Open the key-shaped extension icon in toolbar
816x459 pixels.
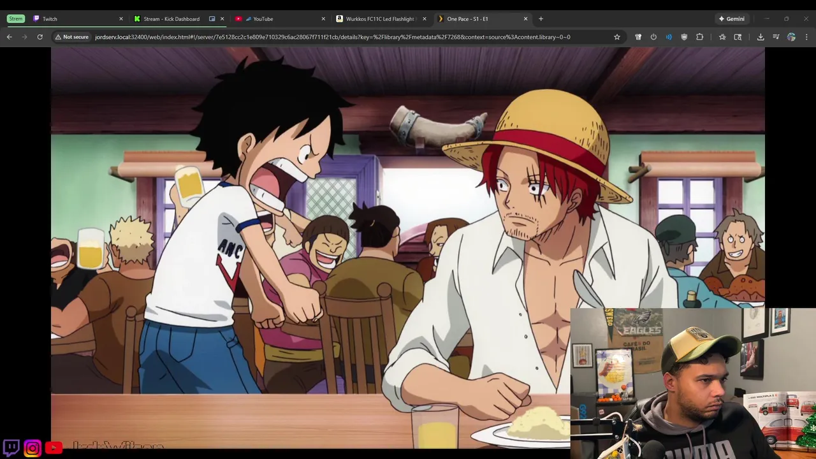[x=638, y=37]
